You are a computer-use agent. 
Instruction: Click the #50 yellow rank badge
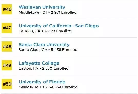click(7, 84)
